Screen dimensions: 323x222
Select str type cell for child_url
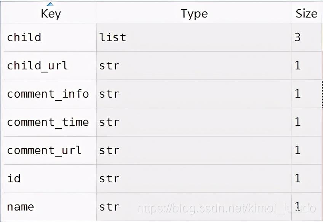[x=194, y=66]
